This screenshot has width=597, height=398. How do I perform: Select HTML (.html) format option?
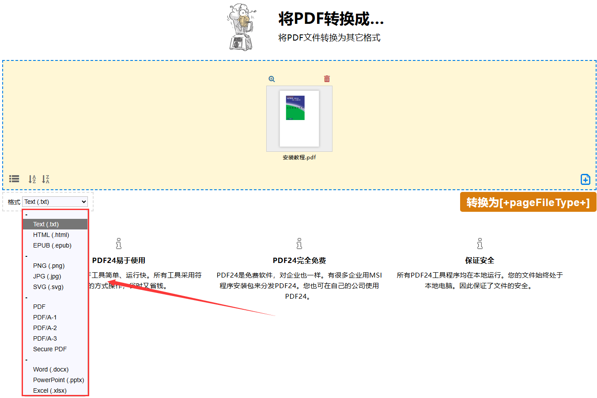[x=55, y=235]
